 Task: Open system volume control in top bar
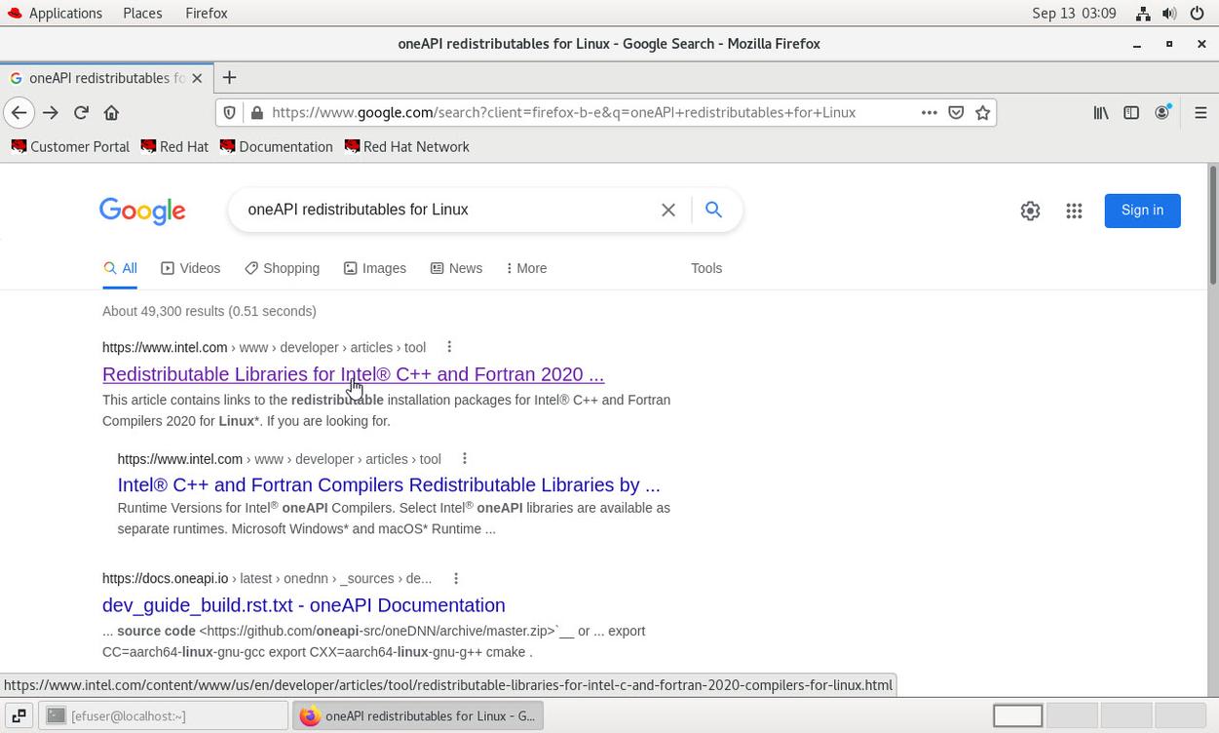[1169, 13]
